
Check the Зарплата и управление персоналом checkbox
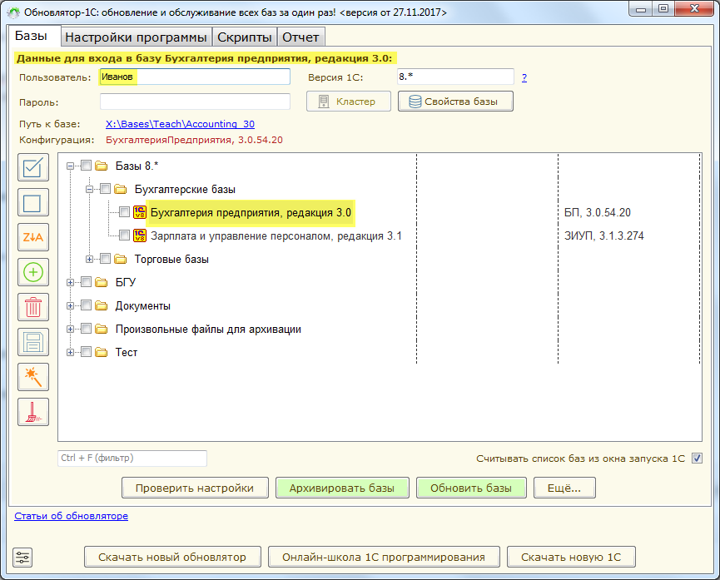(124, 236)
